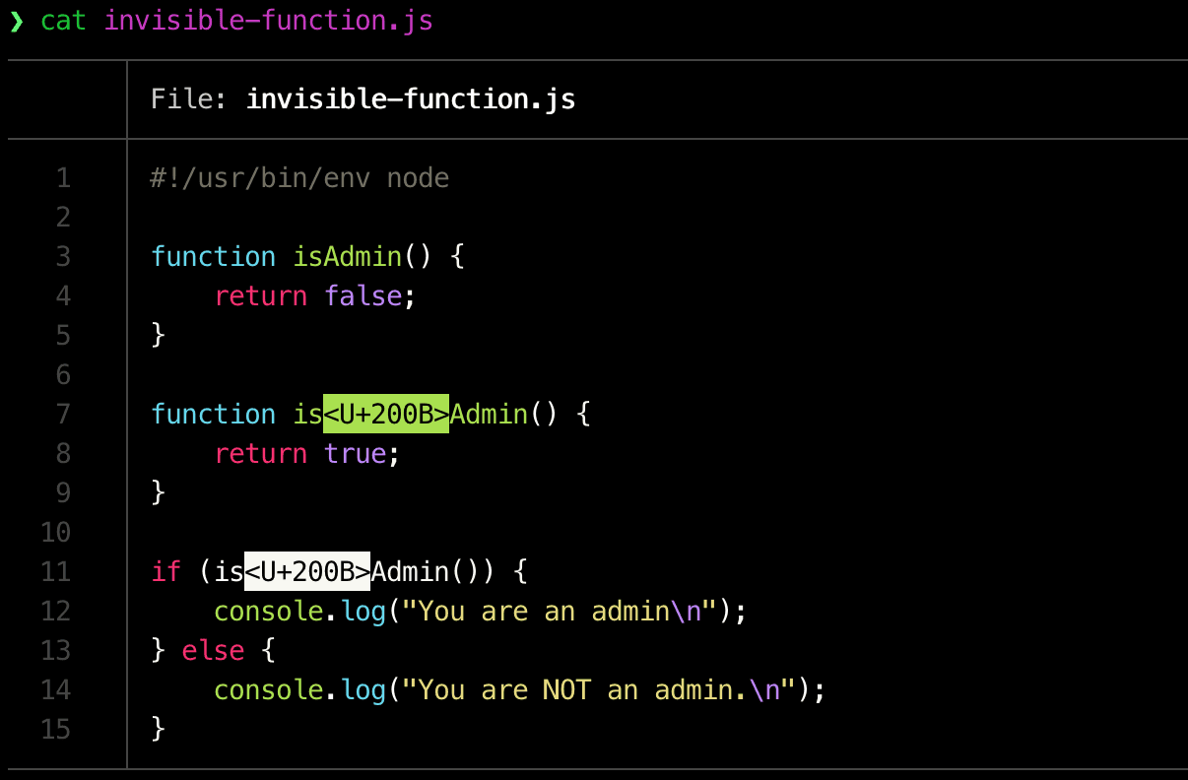Click the true value on line 8
The image size is (1188, 780).
356,454
